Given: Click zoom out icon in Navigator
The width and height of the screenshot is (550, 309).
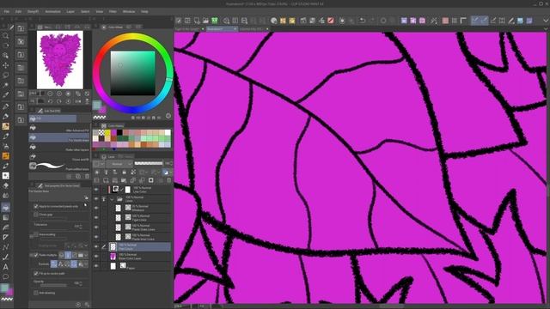Looking at the screenshot, I should 50,94.
